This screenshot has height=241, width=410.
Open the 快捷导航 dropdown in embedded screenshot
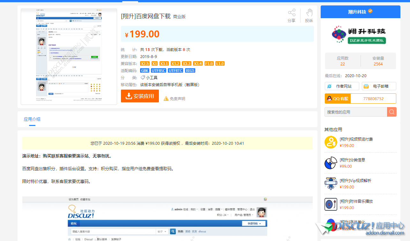pos(254,223)
